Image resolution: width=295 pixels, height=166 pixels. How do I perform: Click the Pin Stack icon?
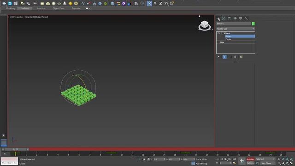(218, 57)
